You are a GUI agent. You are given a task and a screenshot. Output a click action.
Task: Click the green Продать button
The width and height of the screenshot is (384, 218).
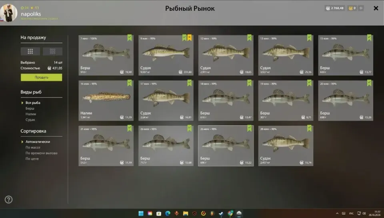click(41, 77)
